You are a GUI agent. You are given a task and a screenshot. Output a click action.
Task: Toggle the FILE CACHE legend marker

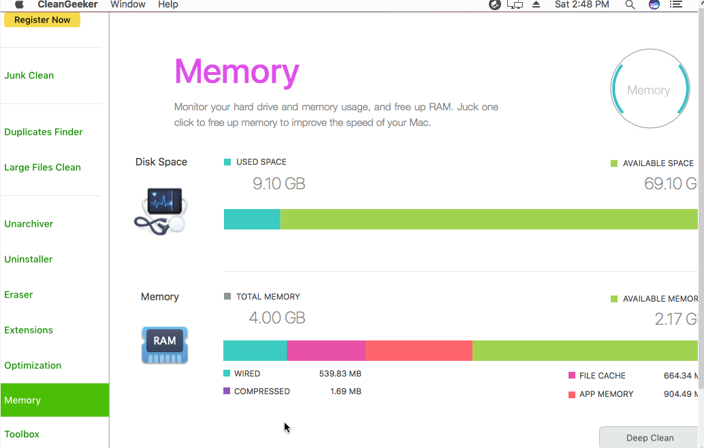click(x=571, y=375)
